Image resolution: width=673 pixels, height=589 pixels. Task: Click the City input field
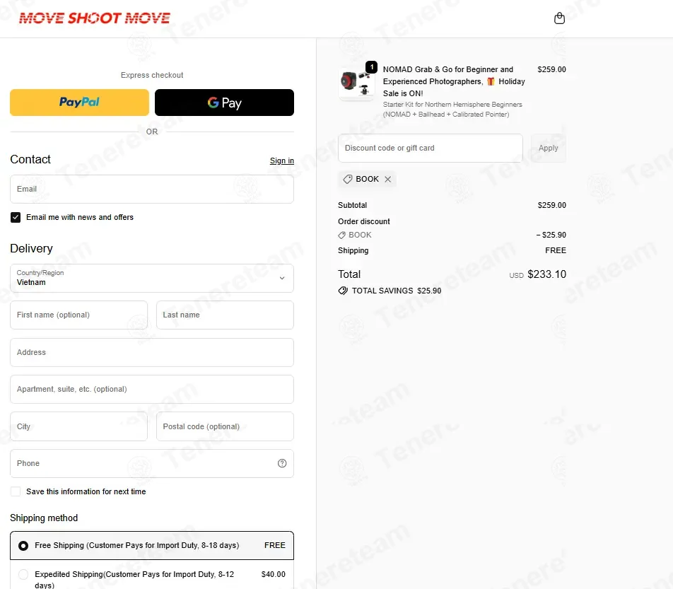tap(79, 426)
